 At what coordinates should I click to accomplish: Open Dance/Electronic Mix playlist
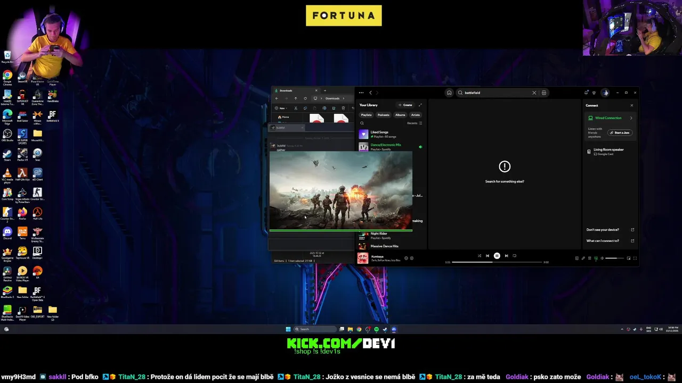point(391,146)
